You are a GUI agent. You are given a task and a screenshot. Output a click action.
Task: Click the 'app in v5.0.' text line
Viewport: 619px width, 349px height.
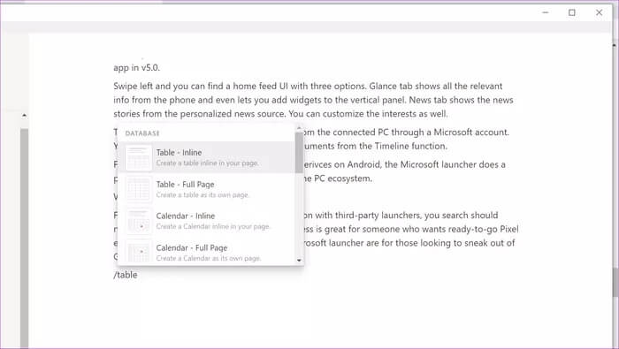136,67
